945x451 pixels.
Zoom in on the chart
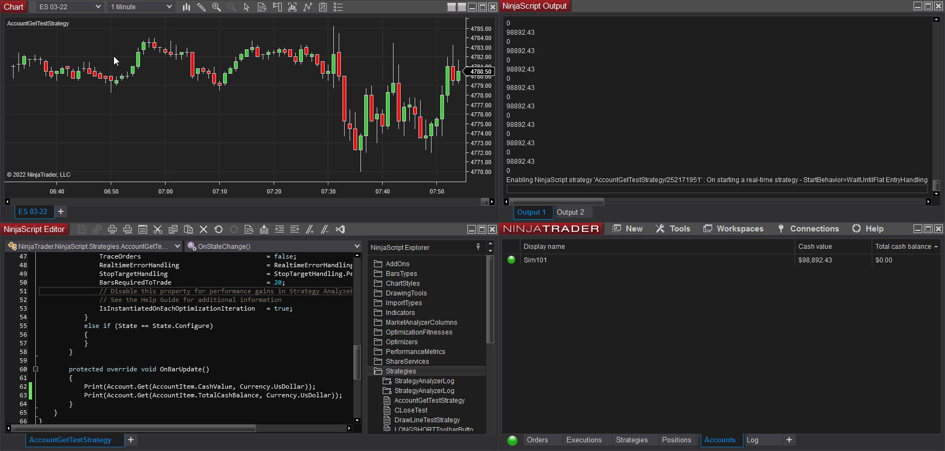217,7
